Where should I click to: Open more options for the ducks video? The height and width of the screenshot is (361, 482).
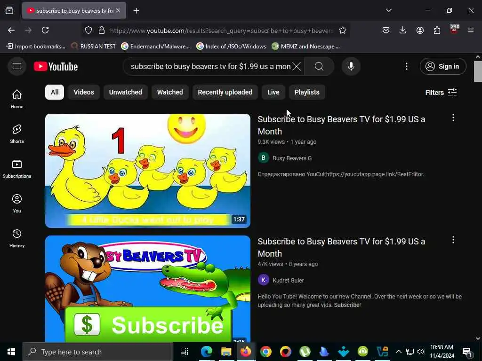(x=453, y=118)
